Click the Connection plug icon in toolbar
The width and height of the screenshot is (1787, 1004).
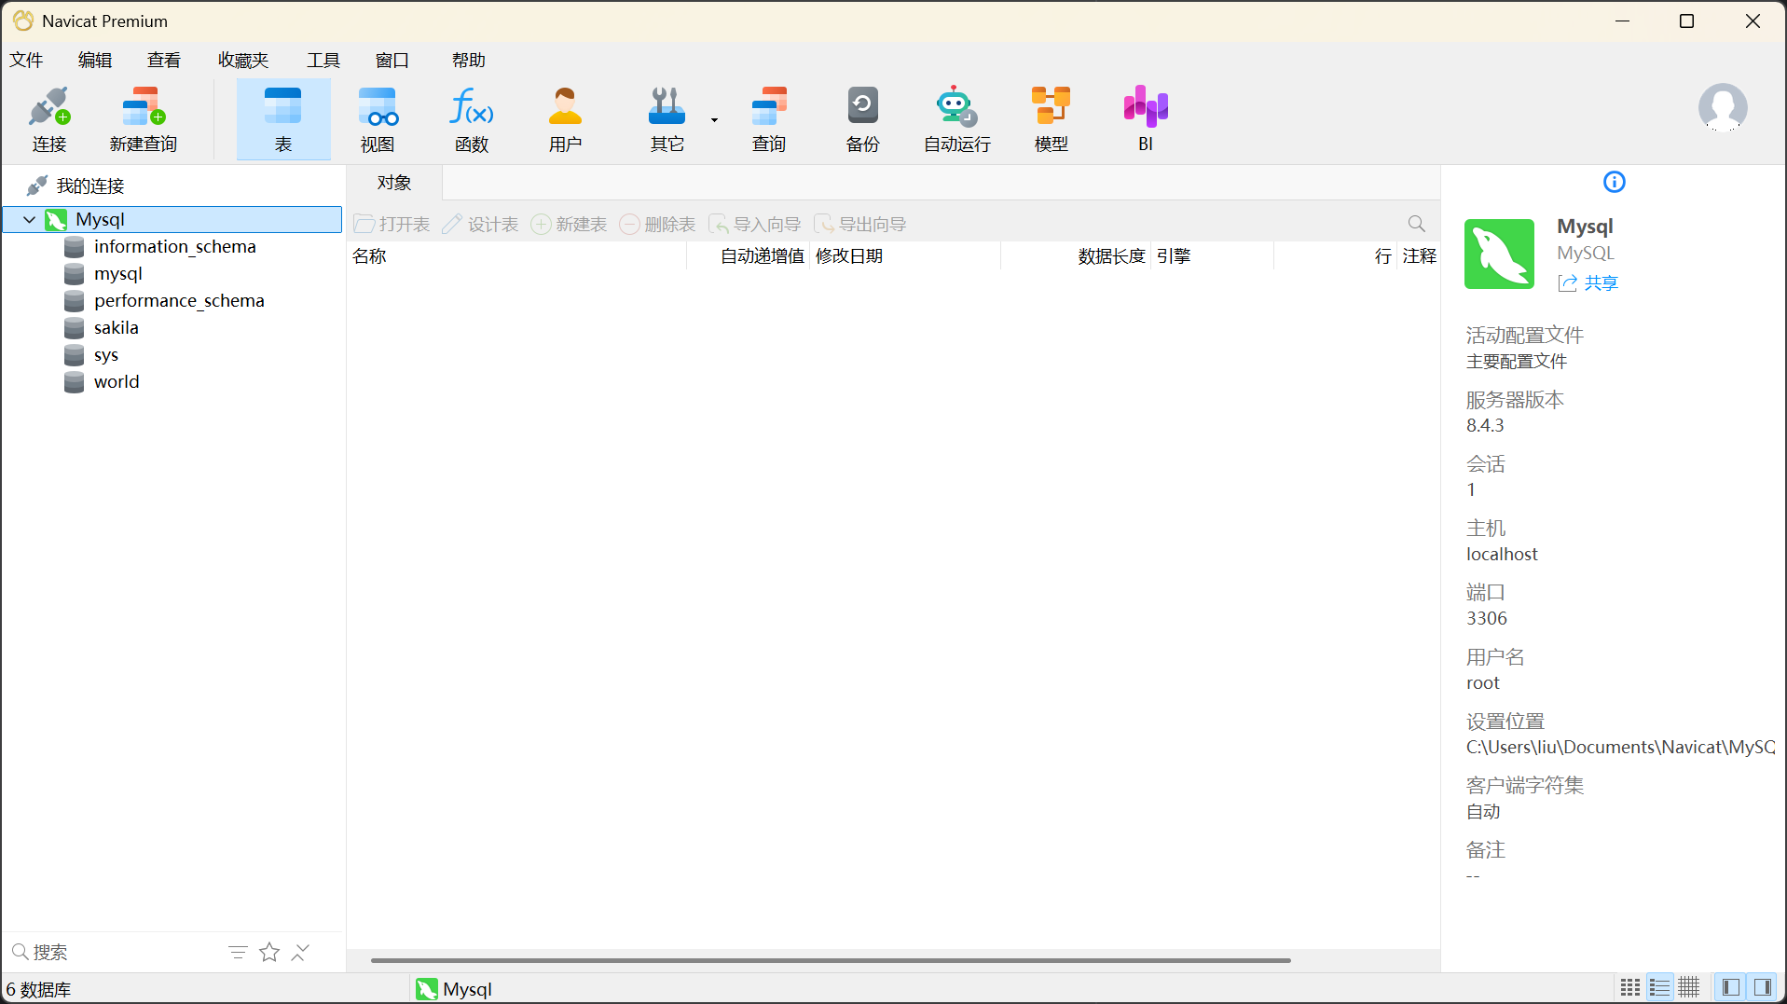(49, 118)
